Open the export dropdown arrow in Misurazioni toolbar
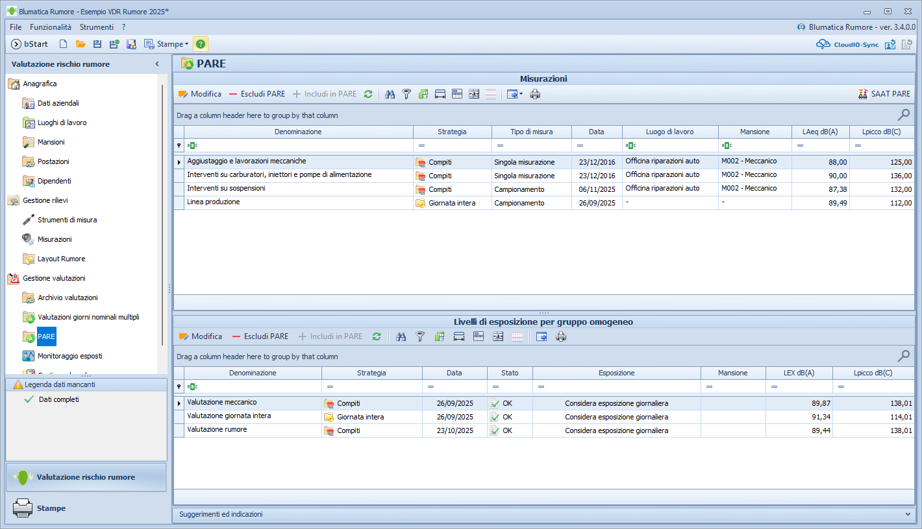Image resolution: width=922 pixels, height=529 pixels. click(521, 94)
